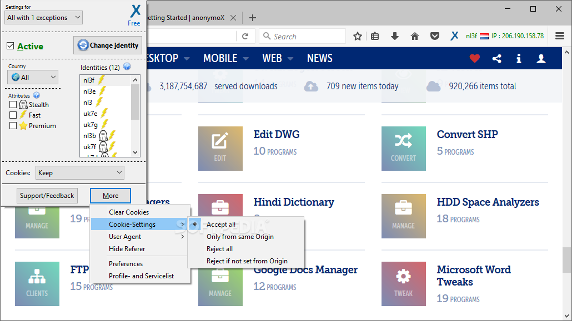Expand the Cookie-Settings submenu
The width and height of the screenshot is (572, 321).
(140, 225)
